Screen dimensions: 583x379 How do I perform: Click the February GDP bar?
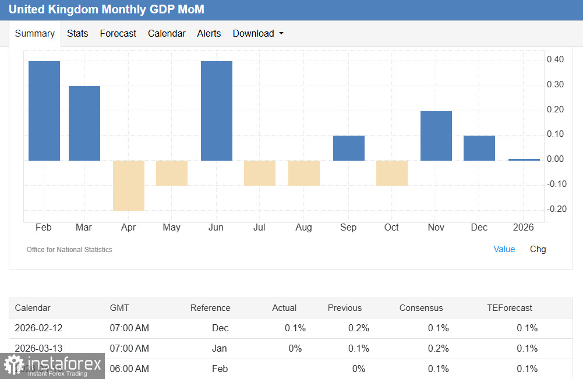44,111
